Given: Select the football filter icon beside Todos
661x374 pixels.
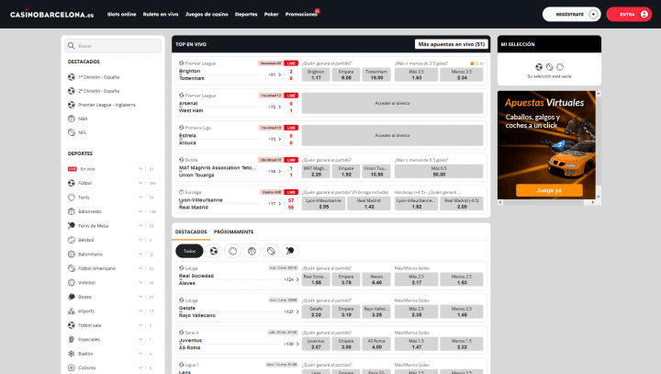Looking at the screenshot, I should point(213,250).
